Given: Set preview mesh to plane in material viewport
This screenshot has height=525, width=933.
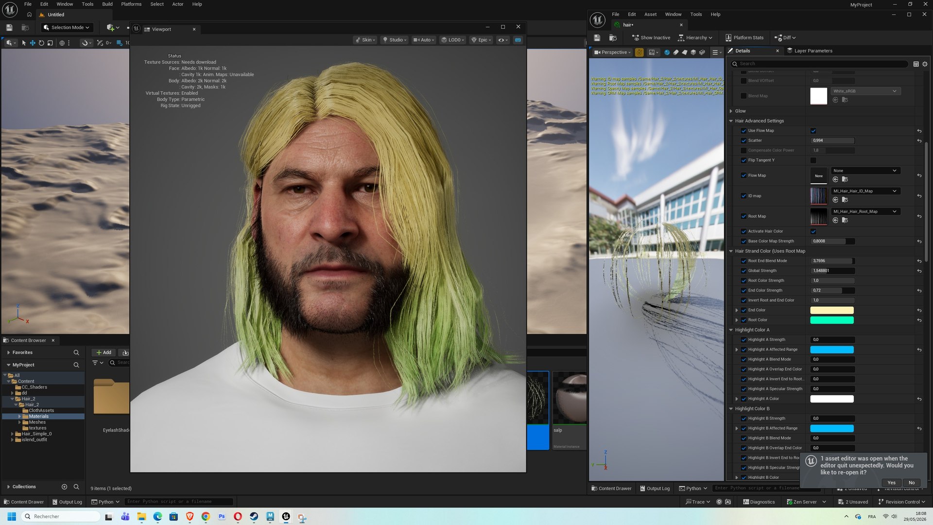Looking at the screenshot, I should (x=685, y=52).
